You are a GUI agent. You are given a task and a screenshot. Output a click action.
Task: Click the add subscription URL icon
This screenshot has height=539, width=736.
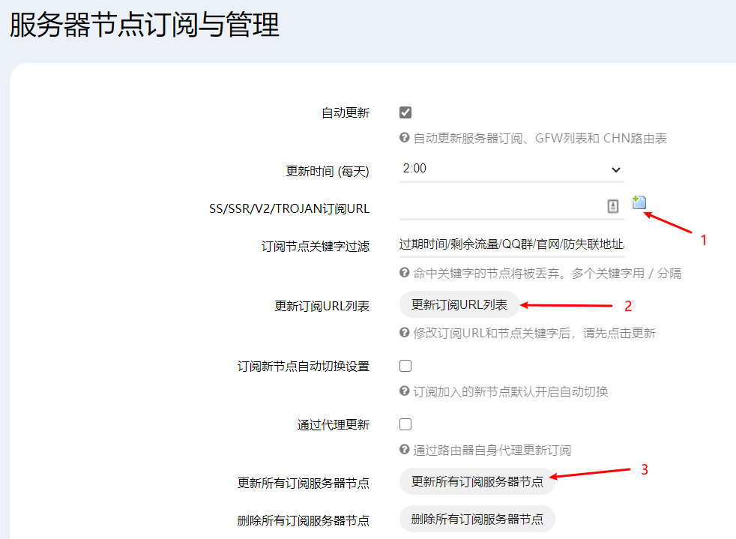(x=639, y=202)
